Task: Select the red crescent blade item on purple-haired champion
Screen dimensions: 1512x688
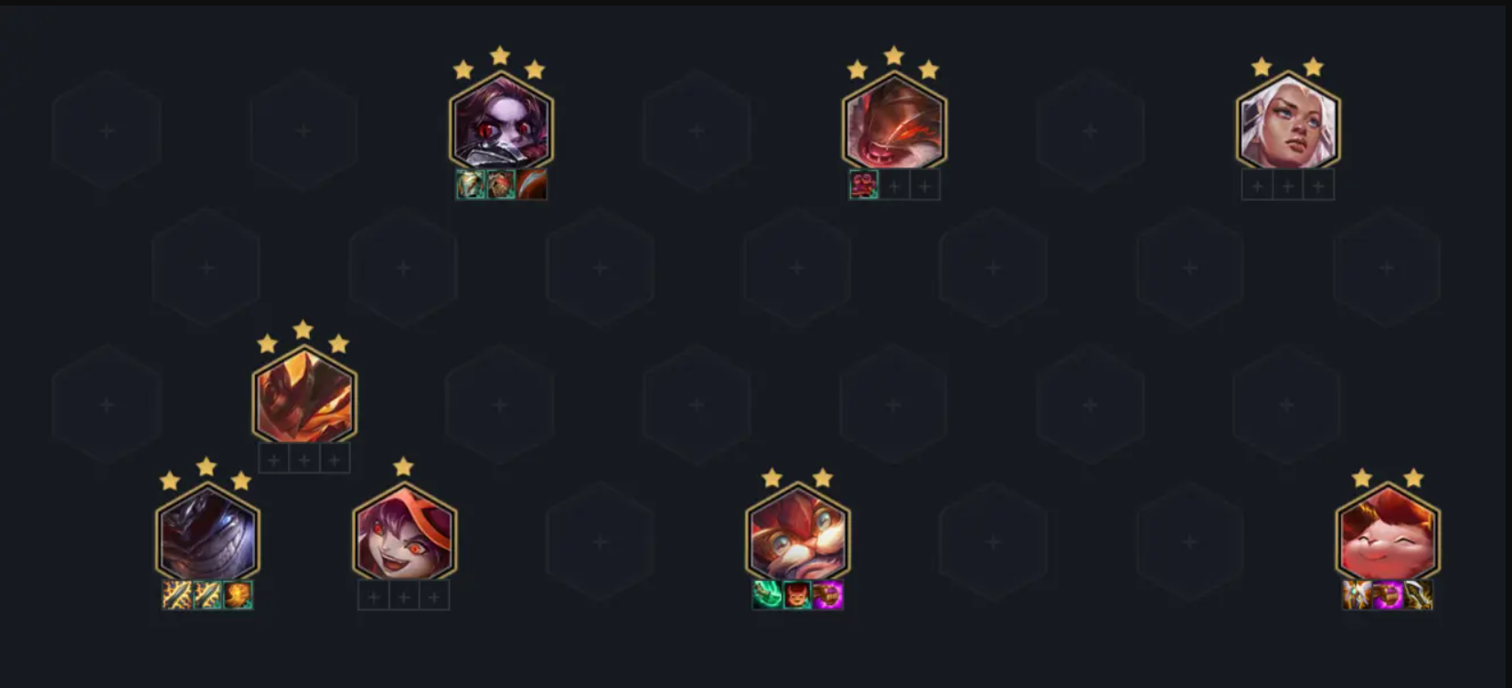Action: (x=532, y=185)
